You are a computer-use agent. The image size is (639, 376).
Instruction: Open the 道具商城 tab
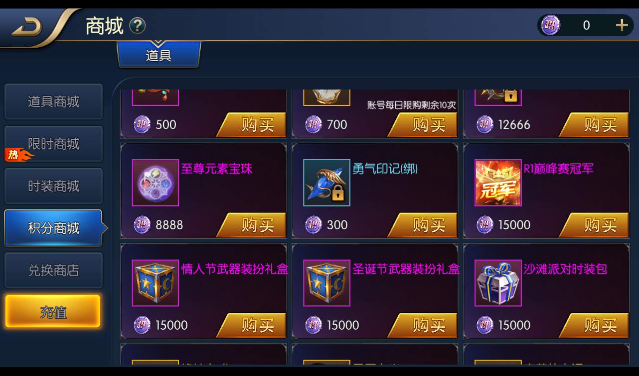(x=53, y=101)
